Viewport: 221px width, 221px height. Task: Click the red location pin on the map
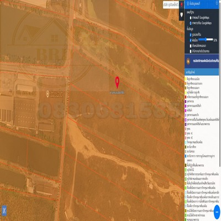(x=117, y=82)
